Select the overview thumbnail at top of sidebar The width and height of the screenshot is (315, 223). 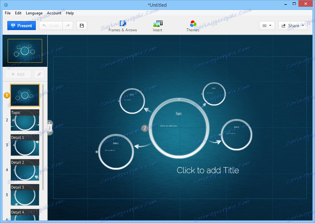[25, 51]
